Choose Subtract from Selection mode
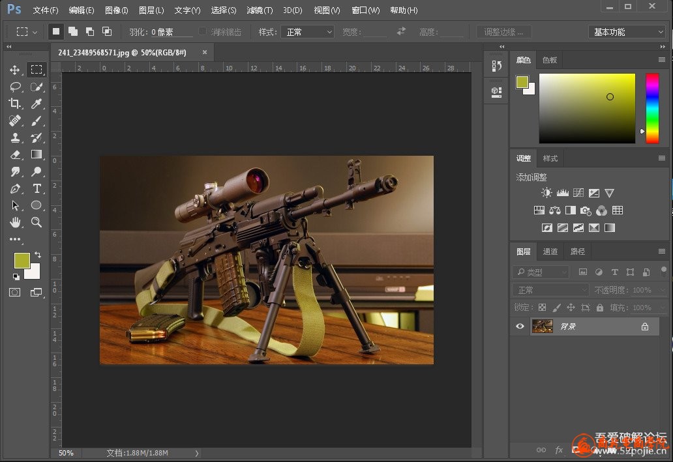Image resolution: width=673 pixels, height=462 pixels. click(90, 31)
